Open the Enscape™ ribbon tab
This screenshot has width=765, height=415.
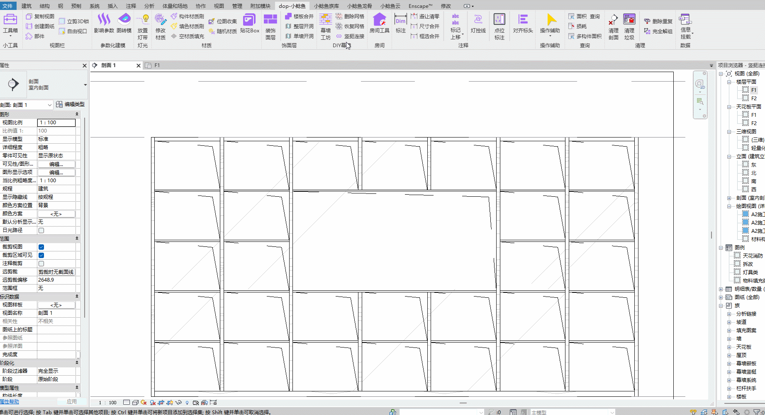point(420,6)
